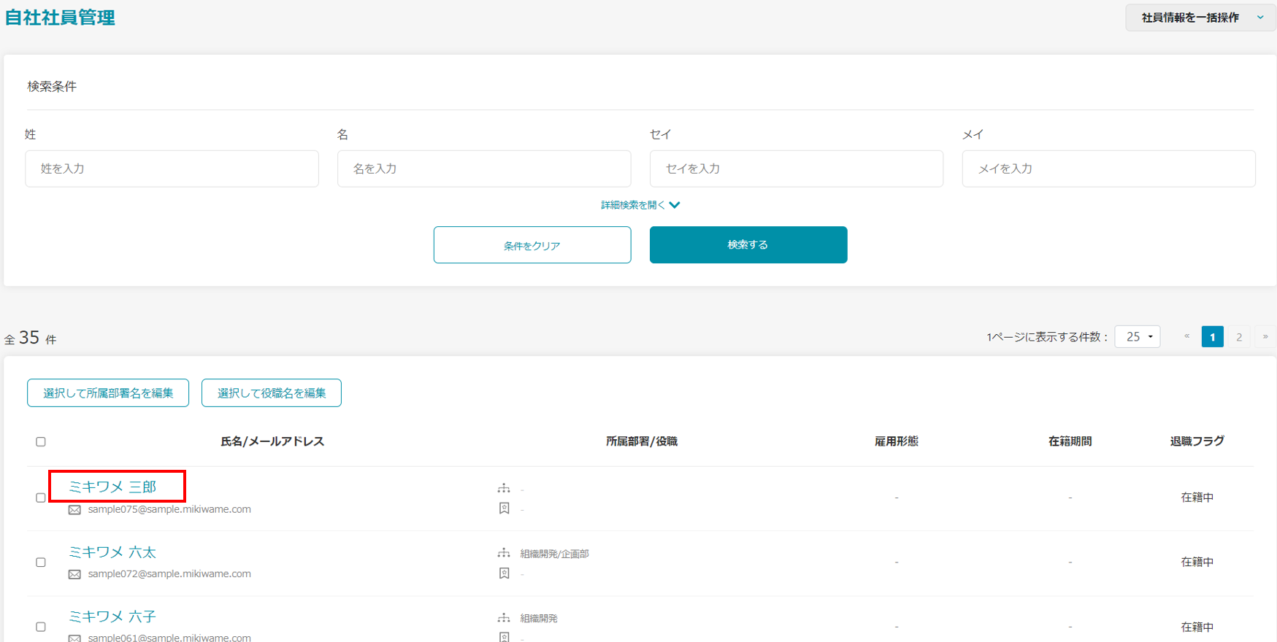This screenshot has width=1277, height=642.
Task: Click mail icon beside sample072 address
Action: (74, 574)
